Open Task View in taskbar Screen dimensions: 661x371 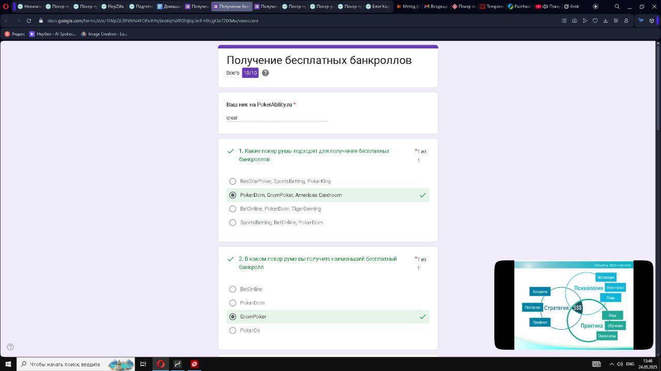pyautogui.click(x=144, y=364)
